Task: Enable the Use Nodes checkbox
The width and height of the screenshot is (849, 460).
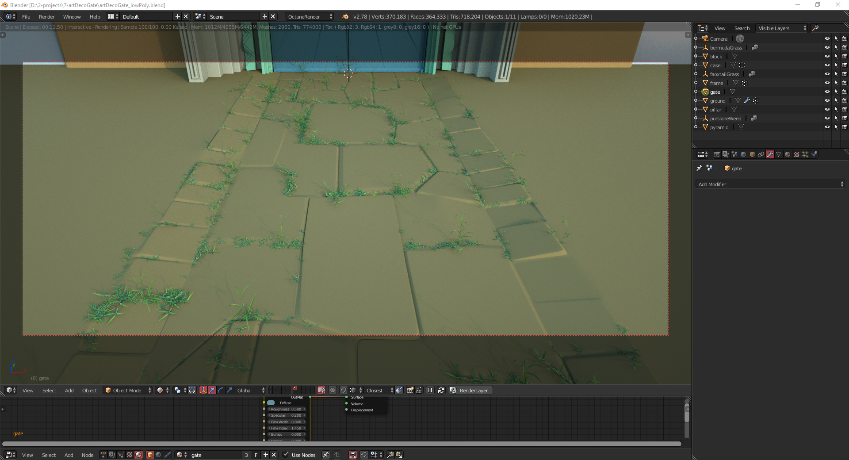Action: point(286,455)
